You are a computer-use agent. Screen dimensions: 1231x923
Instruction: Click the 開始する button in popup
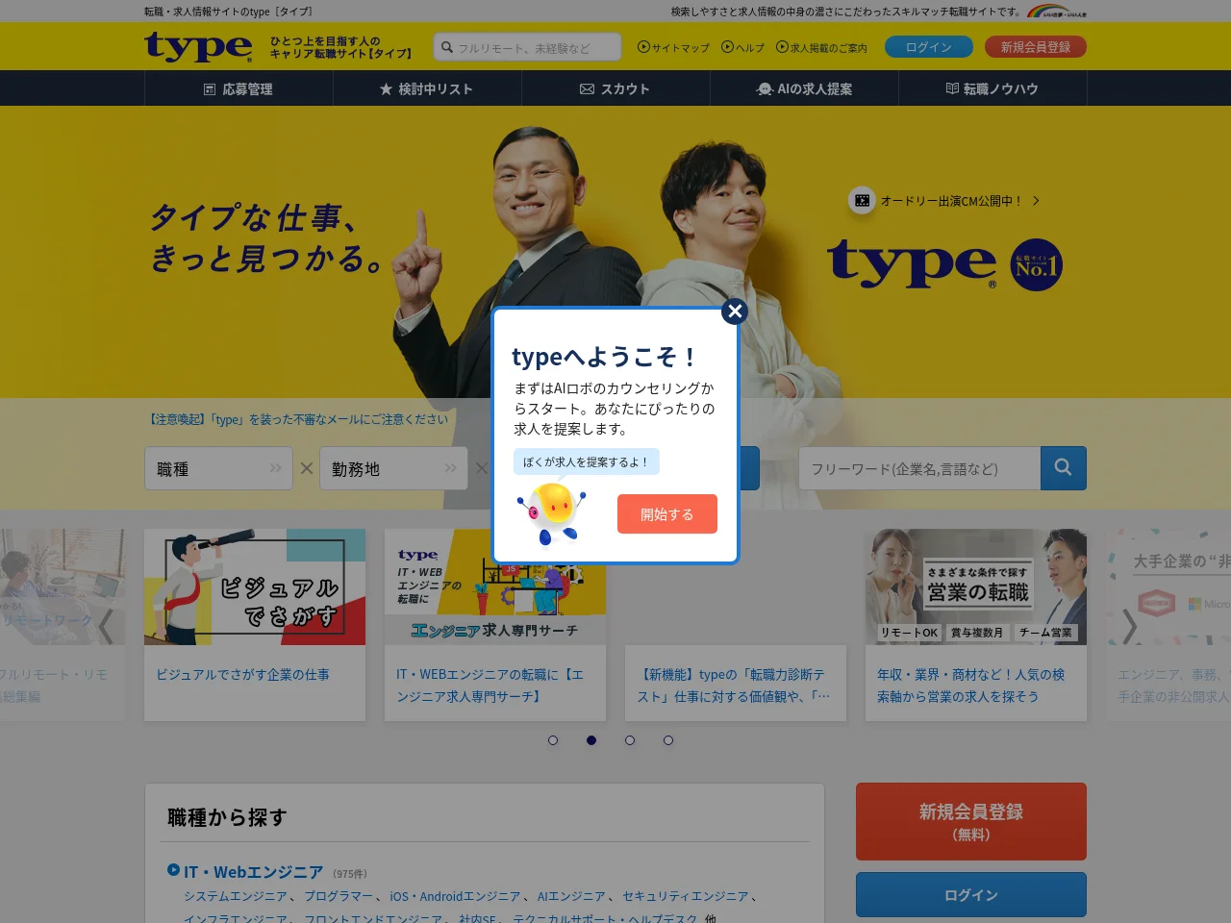click(x=667, y=514)
